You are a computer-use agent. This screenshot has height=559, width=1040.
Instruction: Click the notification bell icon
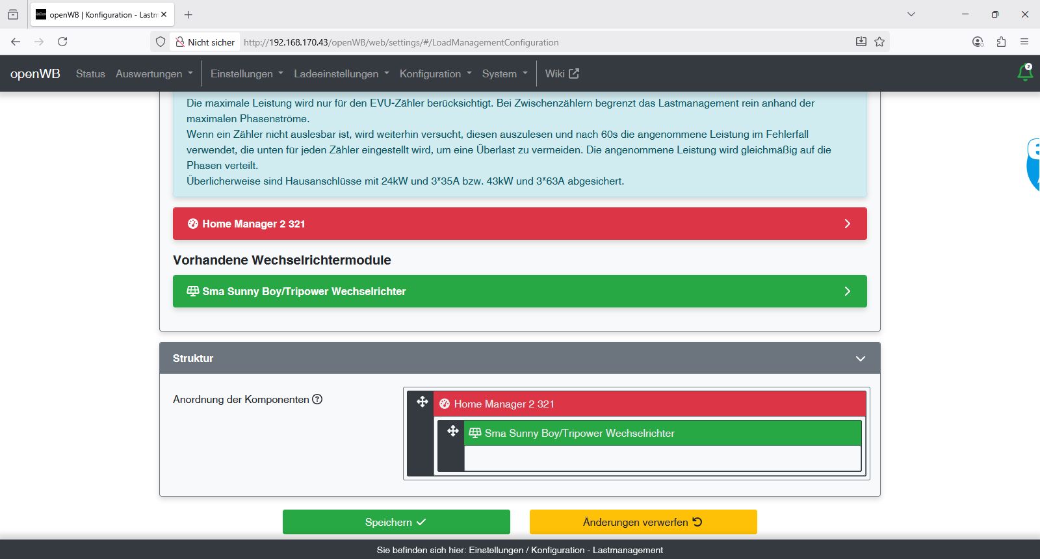[x=1025, y=73]
